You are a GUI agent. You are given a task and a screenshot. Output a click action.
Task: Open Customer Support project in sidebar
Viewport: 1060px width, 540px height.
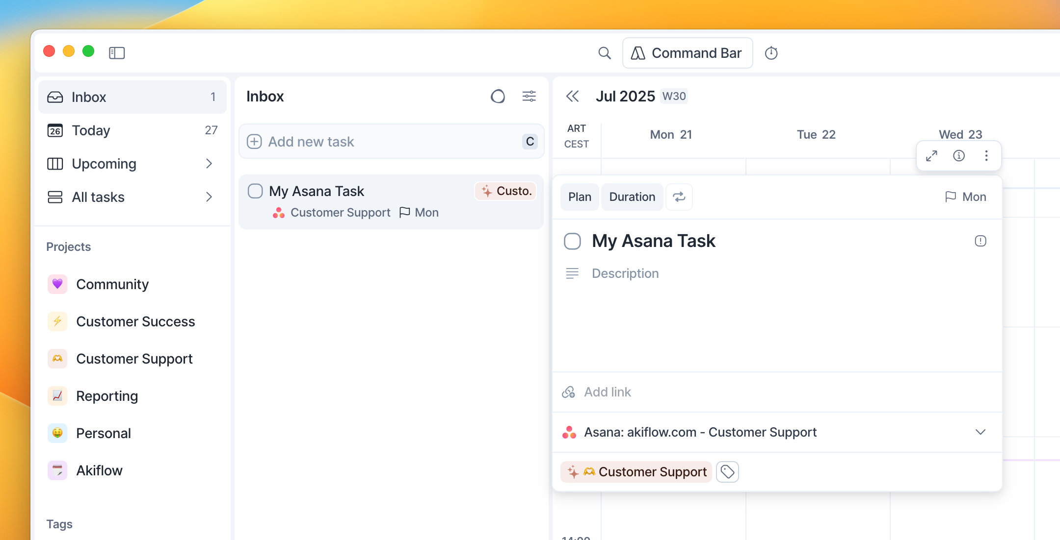coord(134,359)
